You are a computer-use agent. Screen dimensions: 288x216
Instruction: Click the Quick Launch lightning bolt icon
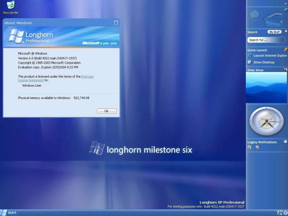point(285,49)
